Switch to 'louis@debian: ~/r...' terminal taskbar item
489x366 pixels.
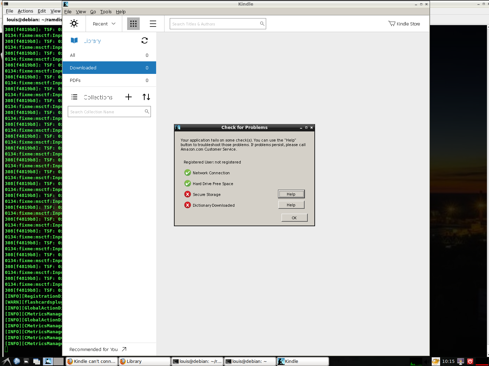[x=197, y=361]
